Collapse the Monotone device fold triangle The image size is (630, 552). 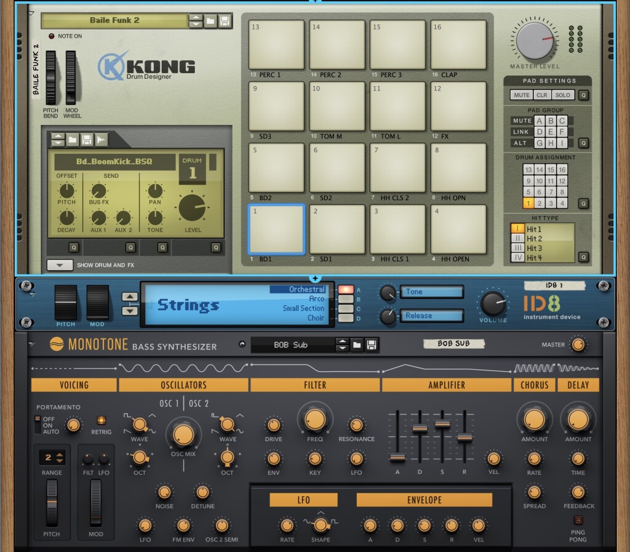[x=32, y=344]
